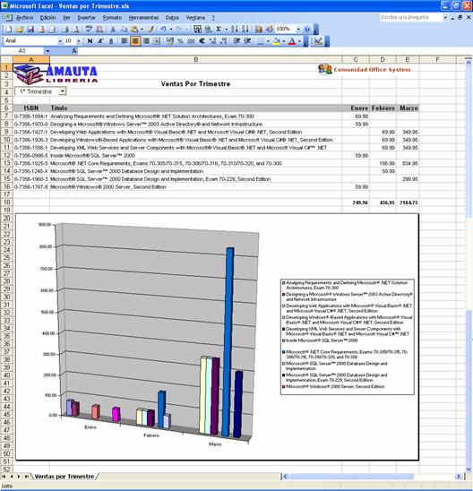Open the Arial font name dropdown
Screen dimensions: 473x491
click(x=60, y=41)
